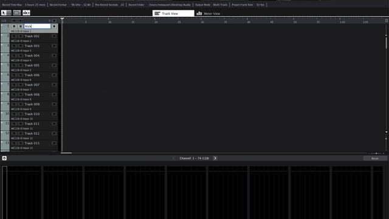Toggle the round button right of Track 008
The width and height of the screenshot is (389, 219).
(54, 95)
